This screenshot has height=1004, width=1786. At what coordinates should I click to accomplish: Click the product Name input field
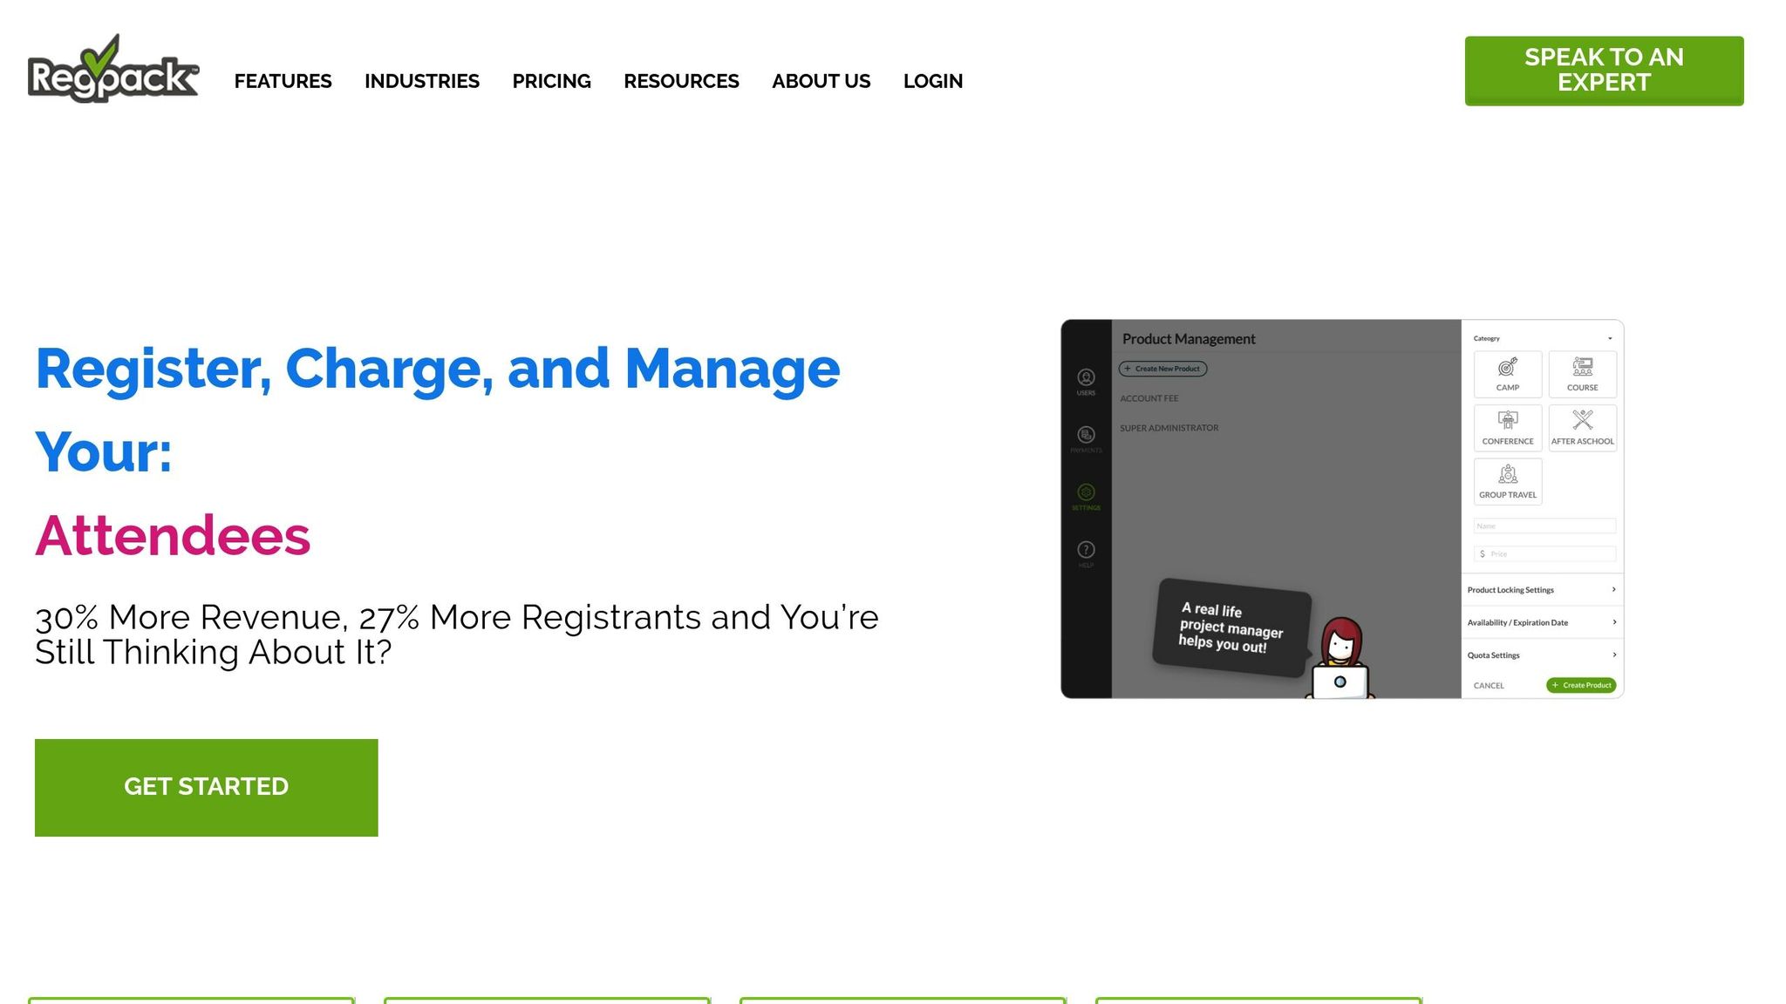[1544, 526]
